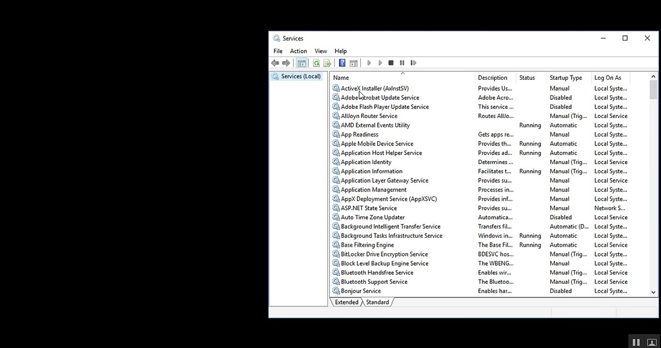Click the Restart Service toolbar icon

point(413,63)
